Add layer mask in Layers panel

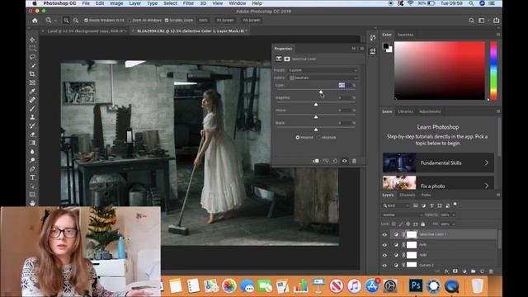455,271
